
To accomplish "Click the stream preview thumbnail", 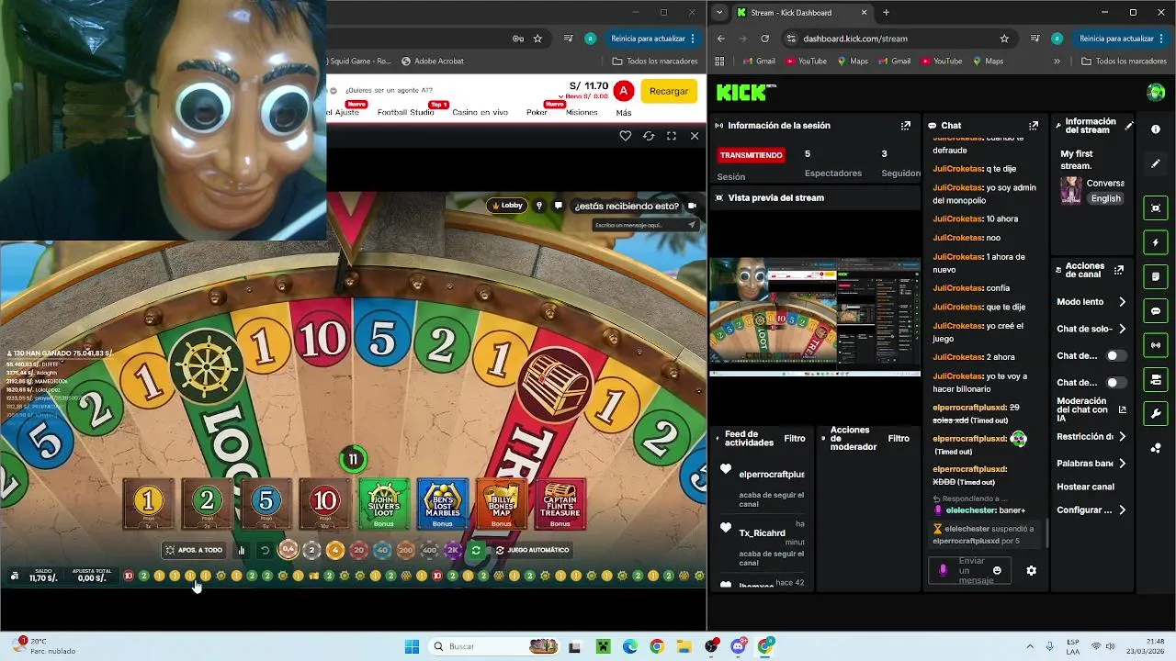I will 815,317.
